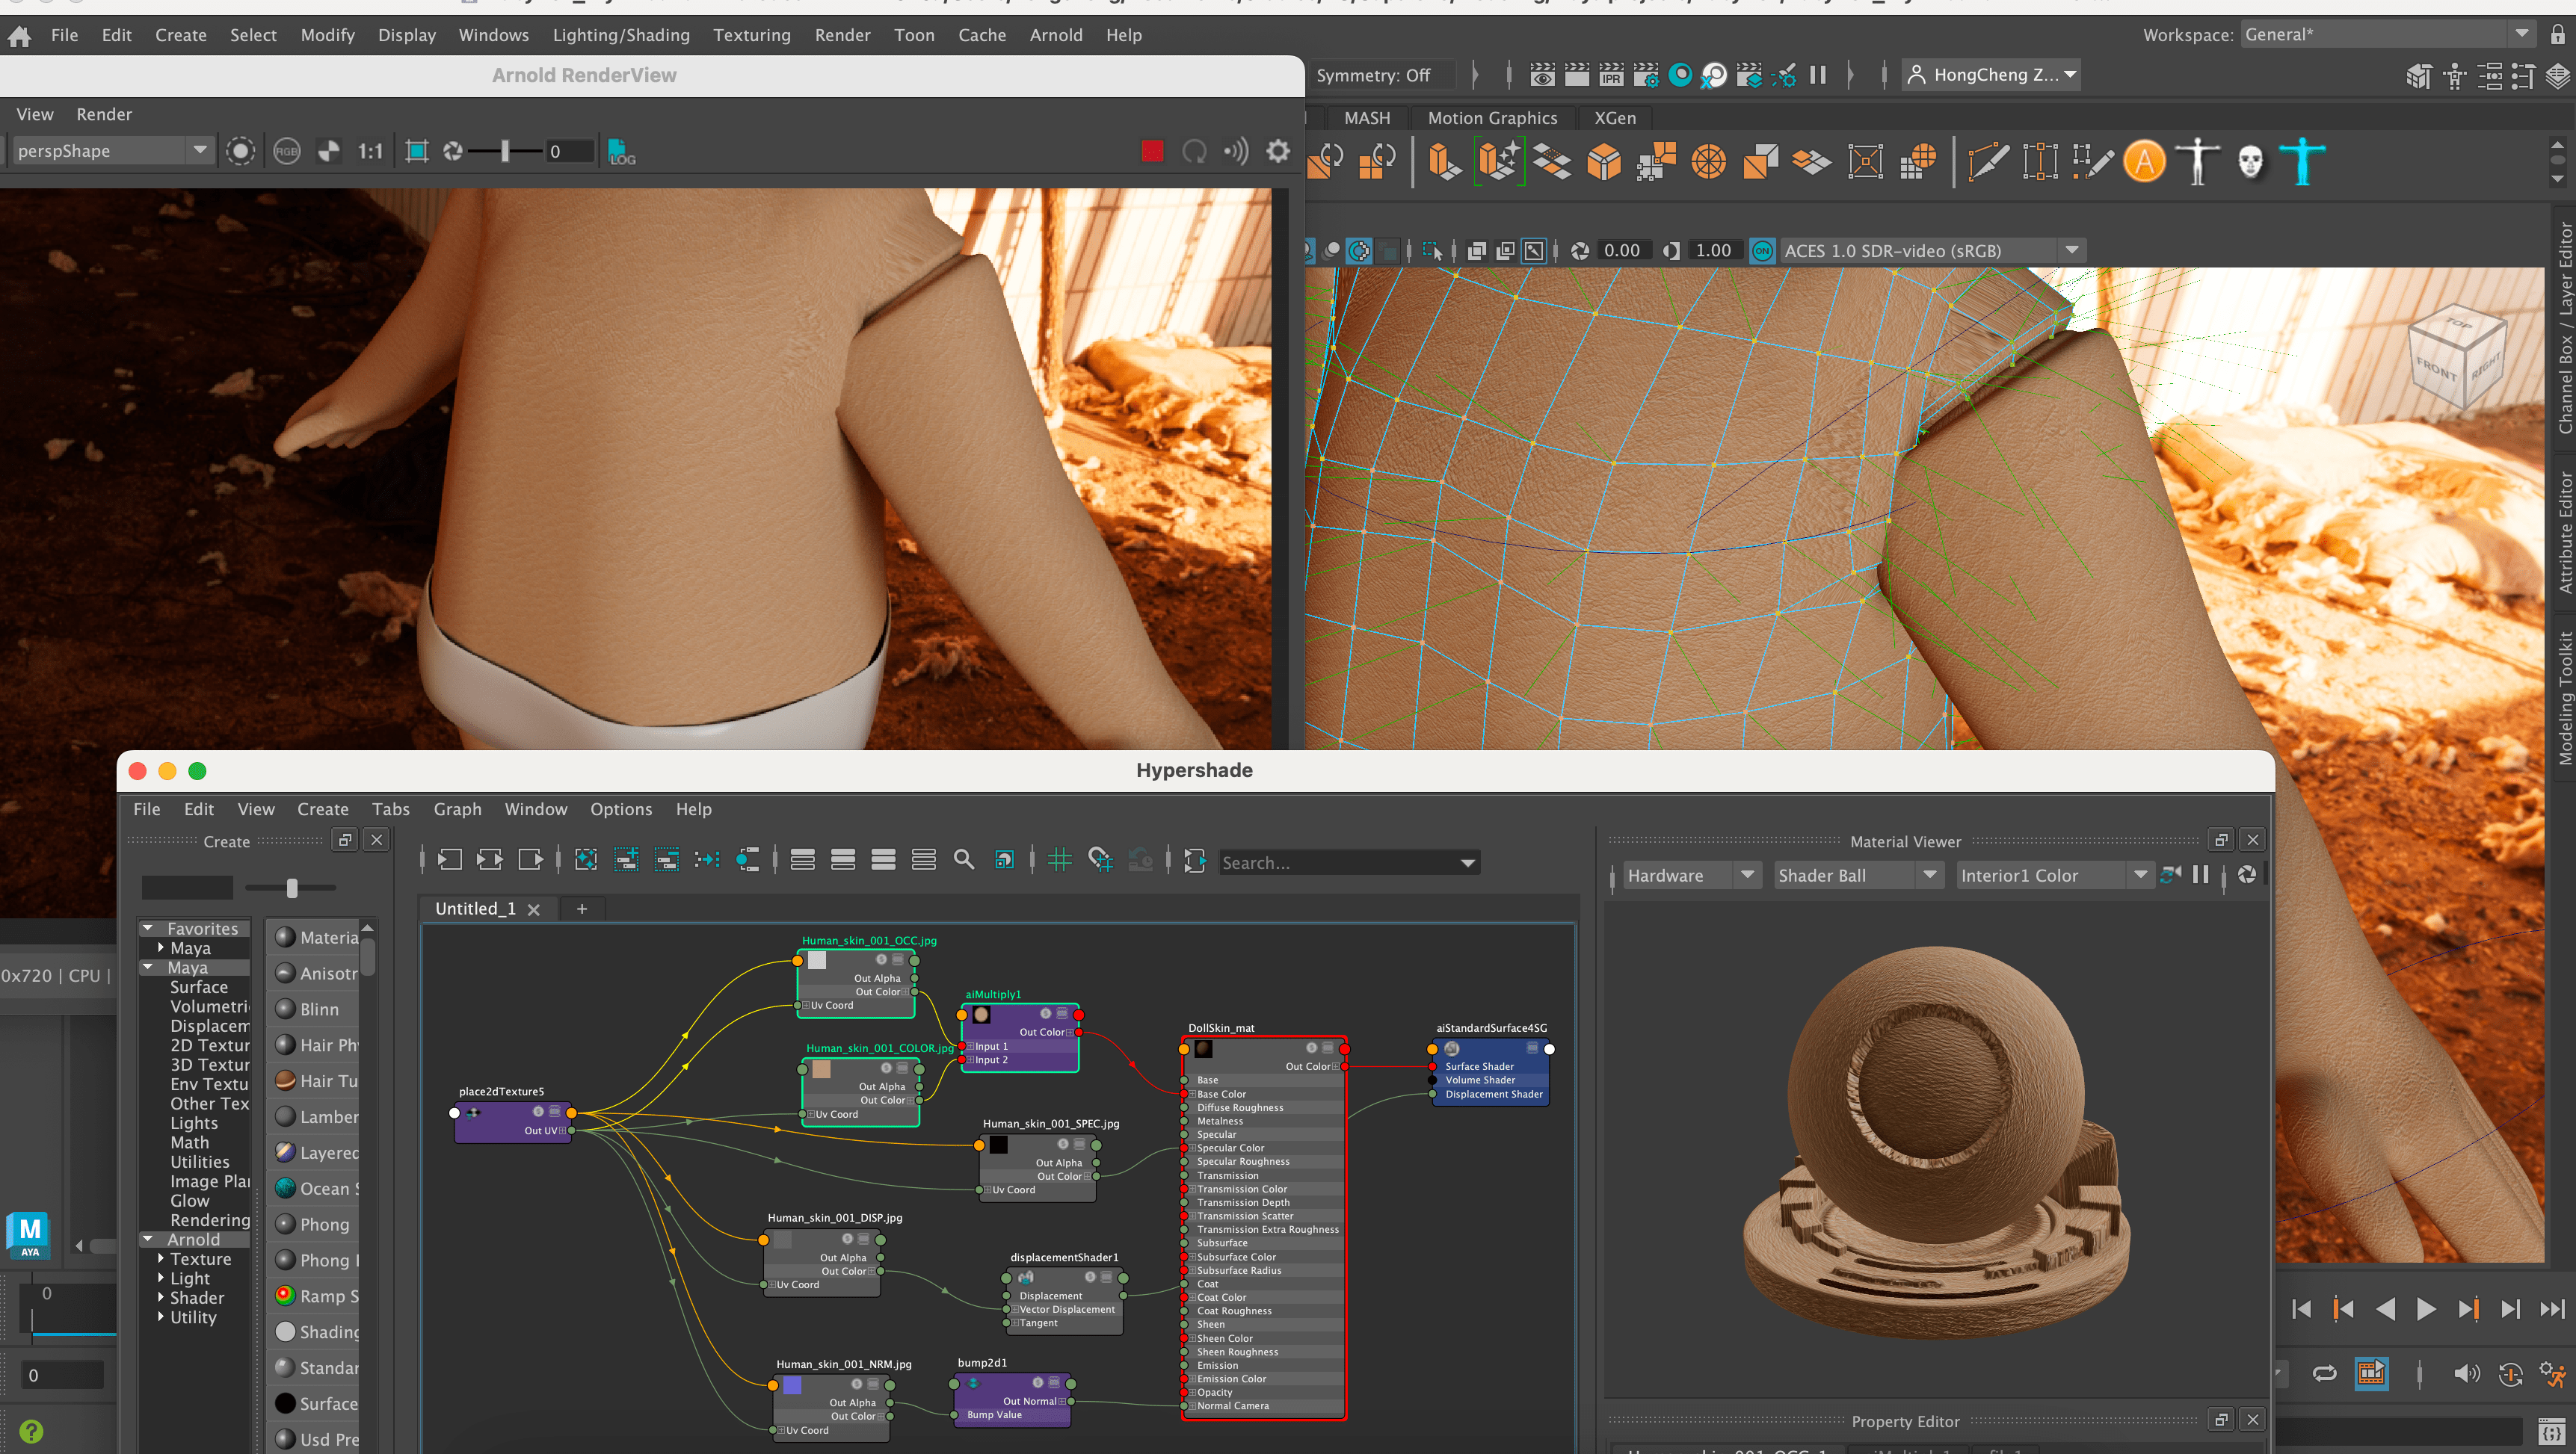This screenshot has height=1454, width=2576.
Task: Pause interactive rendering with the II toolbar button
Action: coord(1817,74)
